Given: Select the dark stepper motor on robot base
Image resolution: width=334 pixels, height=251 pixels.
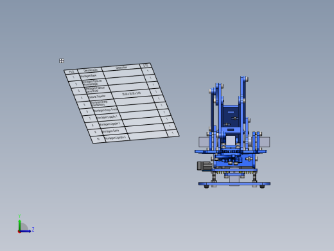Looking at the screenshot, I should (x=204, y=166).
